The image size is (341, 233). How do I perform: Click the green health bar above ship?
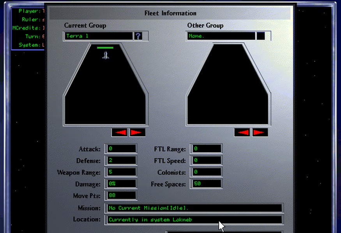105,48
